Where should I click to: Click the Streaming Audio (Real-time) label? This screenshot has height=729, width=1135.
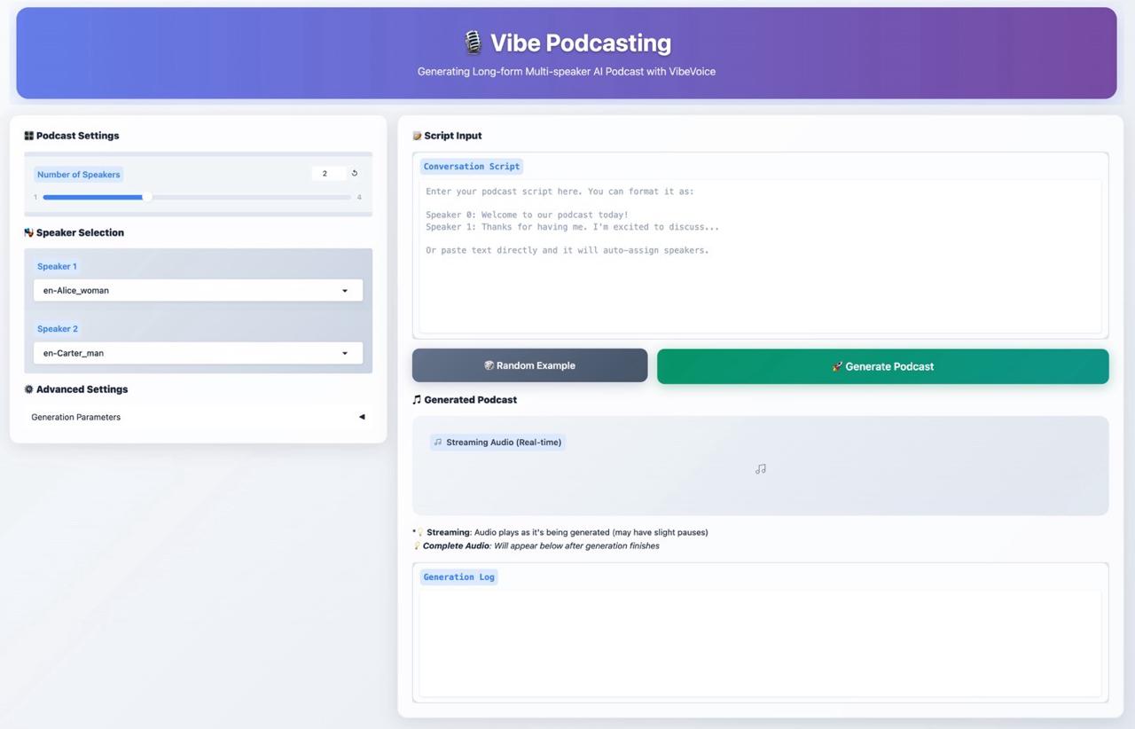(497, 442)
